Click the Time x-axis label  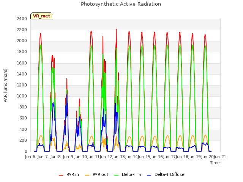(x=215, y=163)
